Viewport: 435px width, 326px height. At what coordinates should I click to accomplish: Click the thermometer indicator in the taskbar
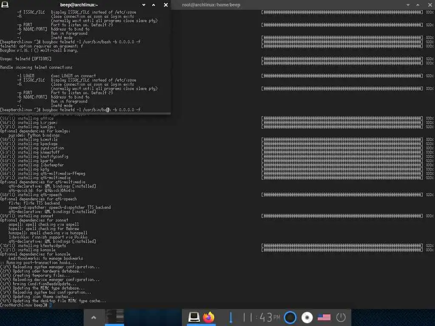point(231,317)
